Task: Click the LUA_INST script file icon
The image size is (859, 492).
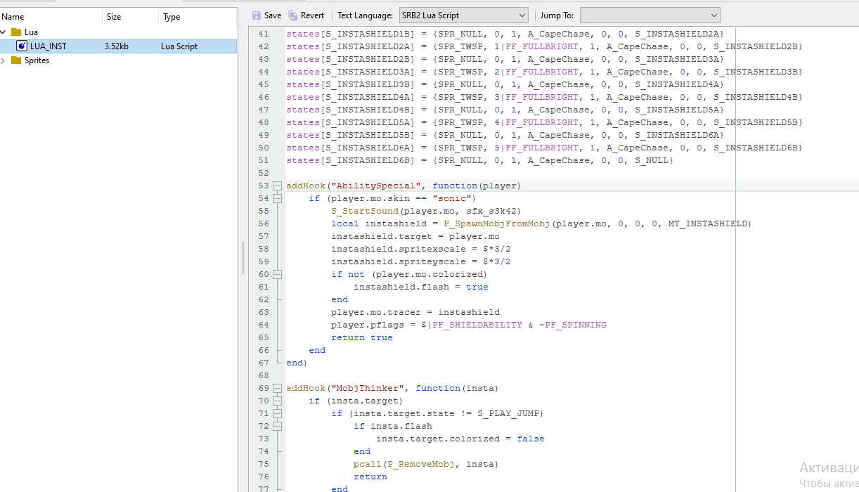Action: point(22,46)
